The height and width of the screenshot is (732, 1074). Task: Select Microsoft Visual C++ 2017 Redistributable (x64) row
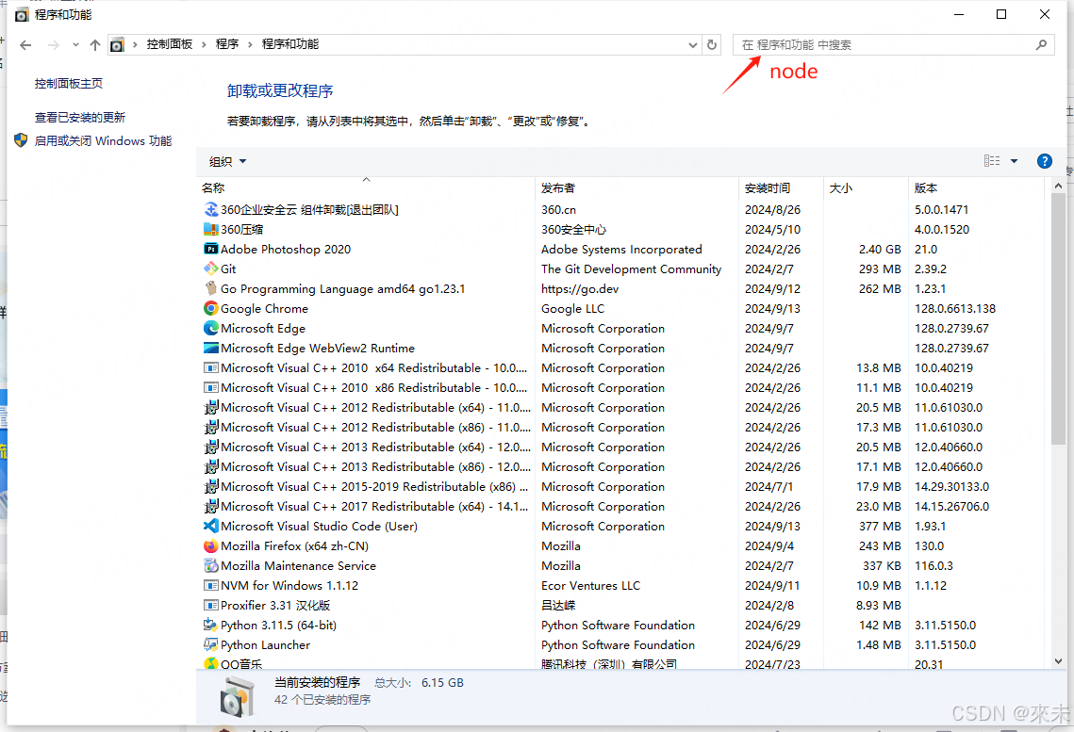(622, 506)
